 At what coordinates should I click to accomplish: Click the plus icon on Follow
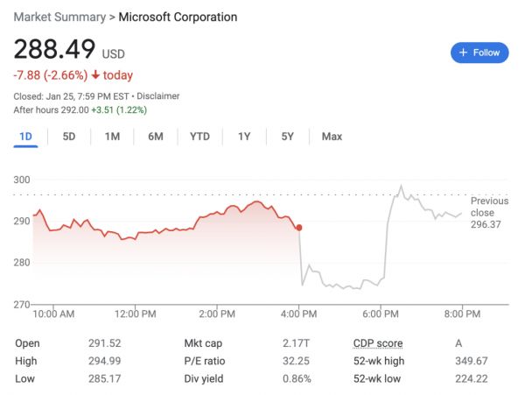coord(463,53)
